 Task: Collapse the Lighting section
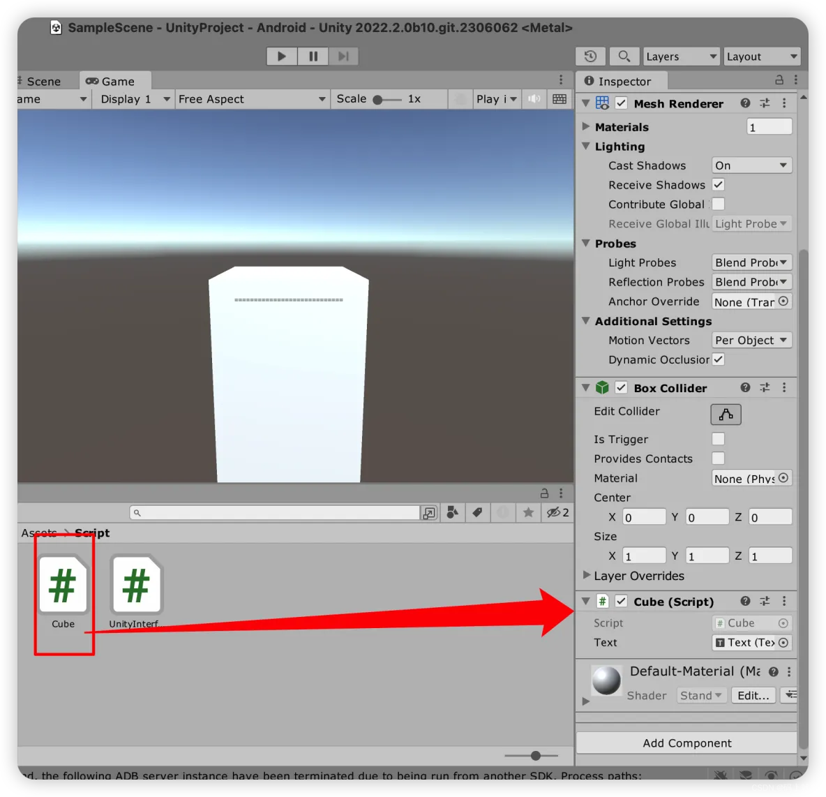pyautogui.click(x=586, y=146)
